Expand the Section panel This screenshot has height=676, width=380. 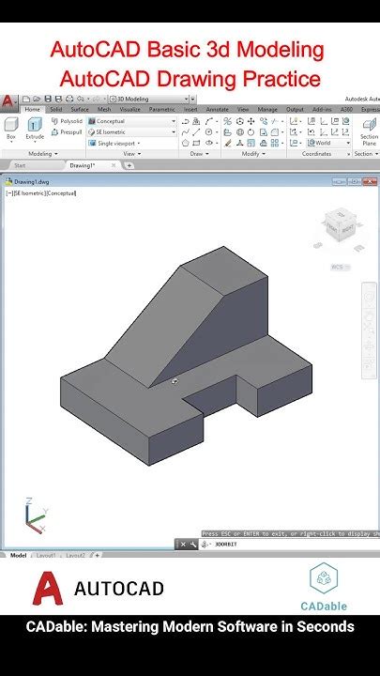pyautogui.click(x=366, y=154)
